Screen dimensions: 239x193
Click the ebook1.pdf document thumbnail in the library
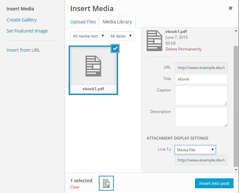(x=93, y=70)
